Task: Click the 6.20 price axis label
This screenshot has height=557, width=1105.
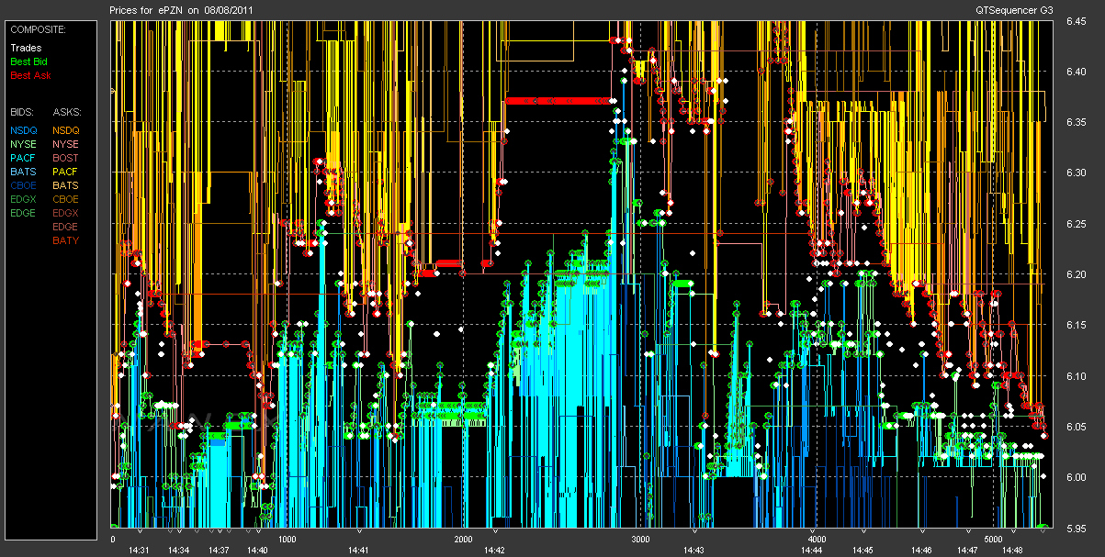Action: click(1076, 273)
